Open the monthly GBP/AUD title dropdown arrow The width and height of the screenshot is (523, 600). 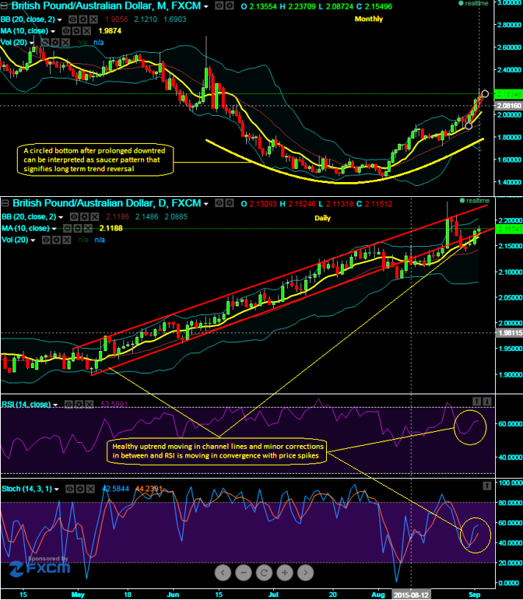(x=206, y=6)
